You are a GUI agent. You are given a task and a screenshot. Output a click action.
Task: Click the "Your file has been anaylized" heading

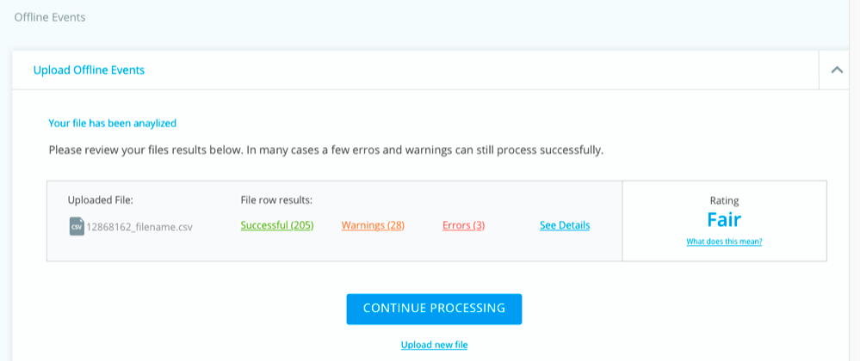(x=113, y=123)
